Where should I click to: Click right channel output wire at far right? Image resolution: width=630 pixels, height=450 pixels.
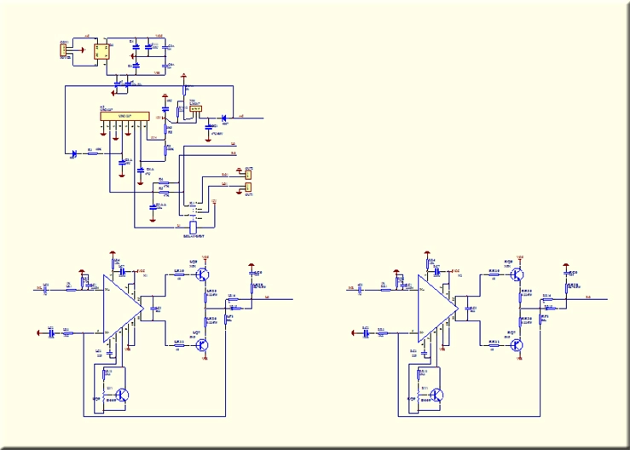[597, 298]
